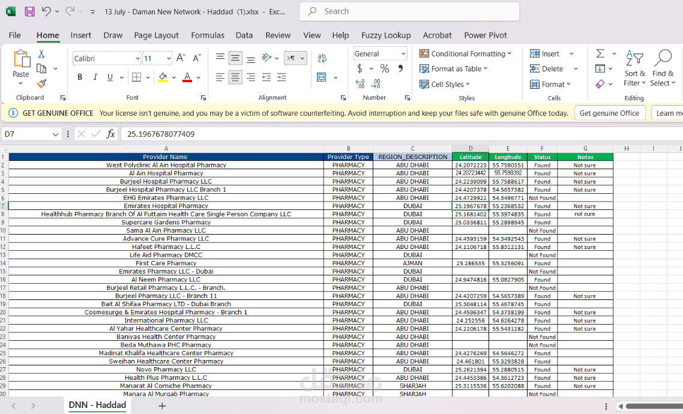Click the Insert cells button
The width and height of the screenshot is (683, 414).
pos(544,53)
